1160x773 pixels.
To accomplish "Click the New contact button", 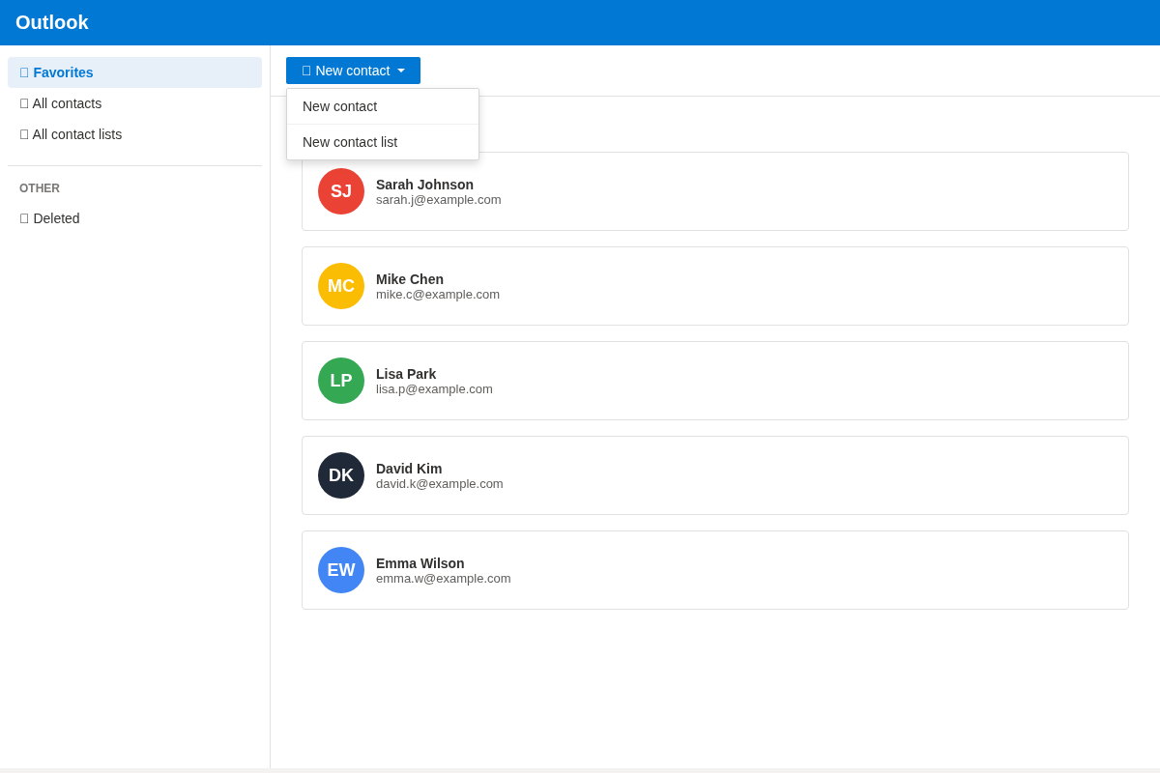I will pyautogui.click(x=353, y=70).
